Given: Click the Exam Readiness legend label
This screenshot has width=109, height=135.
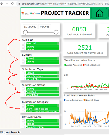Looking at the screenshot, I should click(74, 100).
